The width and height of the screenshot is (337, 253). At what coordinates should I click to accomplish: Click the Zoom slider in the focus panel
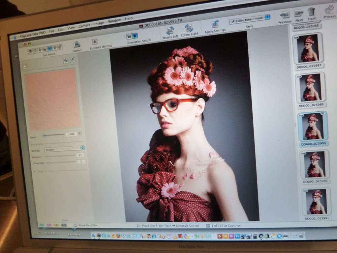(x=54, y=135)
